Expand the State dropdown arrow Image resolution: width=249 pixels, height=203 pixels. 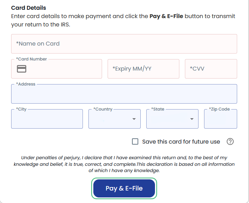192,119
